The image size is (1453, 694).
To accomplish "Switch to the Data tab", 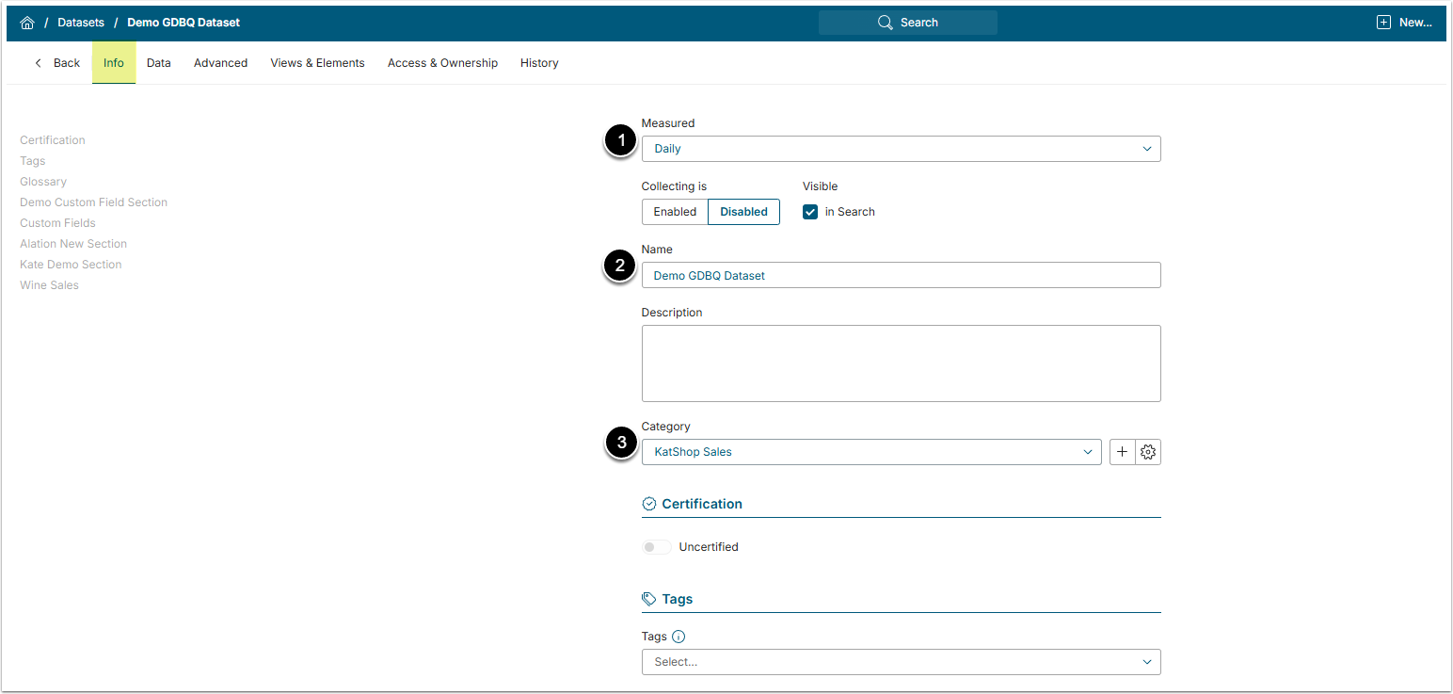I will 159,63.
